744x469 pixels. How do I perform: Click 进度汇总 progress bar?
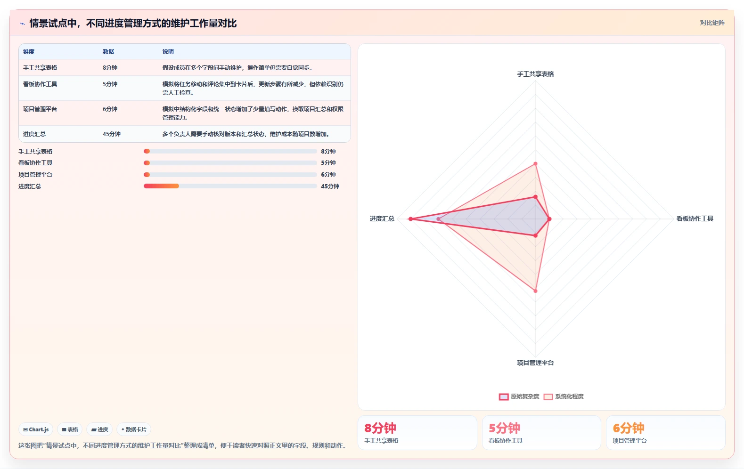230,186
